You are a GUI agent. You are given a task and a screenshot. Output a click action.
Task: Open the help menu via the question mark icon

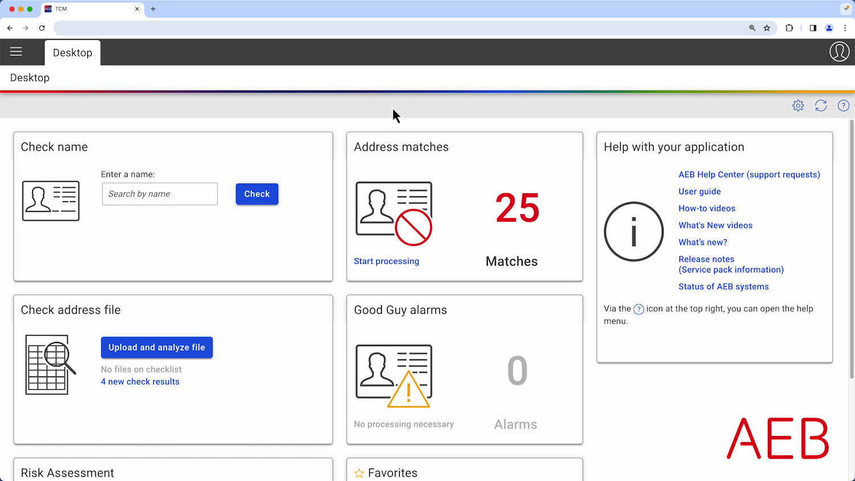pyautogui.click(x=844, y=105)
